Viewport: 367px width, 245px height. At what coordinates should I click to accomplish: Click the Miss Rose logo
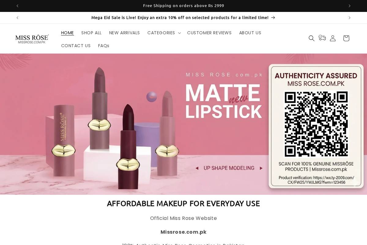[x=32, y=39]
